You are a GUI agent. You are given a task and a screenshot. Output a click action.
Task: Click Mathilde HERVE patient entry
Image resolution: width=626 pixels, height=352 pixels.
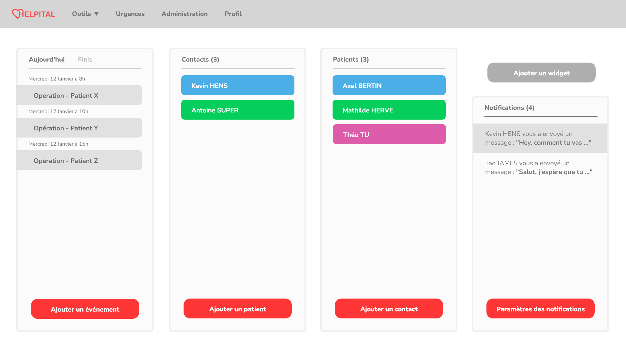coord(389,110)
